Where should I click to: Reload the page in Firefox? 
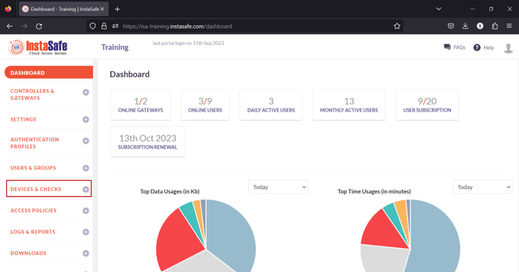coord(39,26)
